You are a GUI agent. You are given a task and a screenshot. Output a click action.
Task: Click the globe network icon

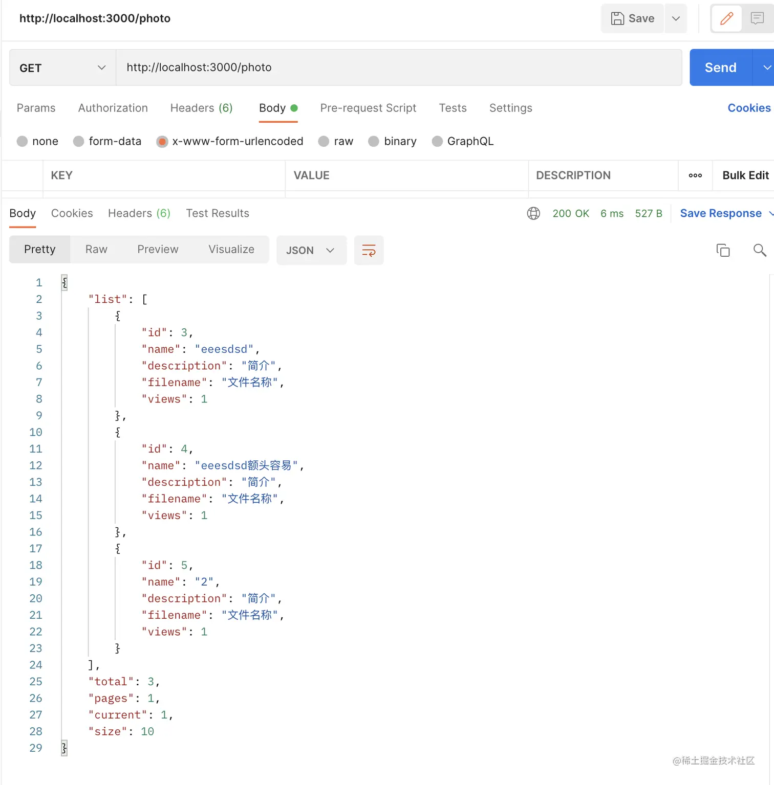click(533, 213)
